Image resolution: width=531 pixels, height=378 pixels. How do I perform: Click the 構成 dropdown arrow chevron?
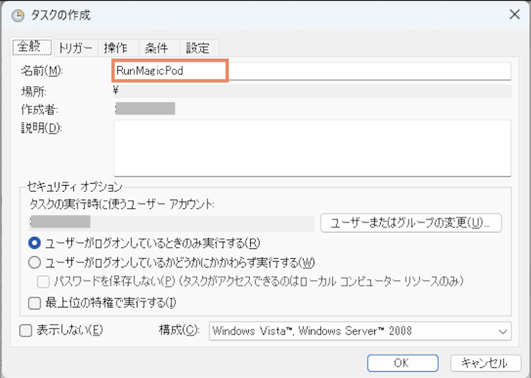point(503,331)
